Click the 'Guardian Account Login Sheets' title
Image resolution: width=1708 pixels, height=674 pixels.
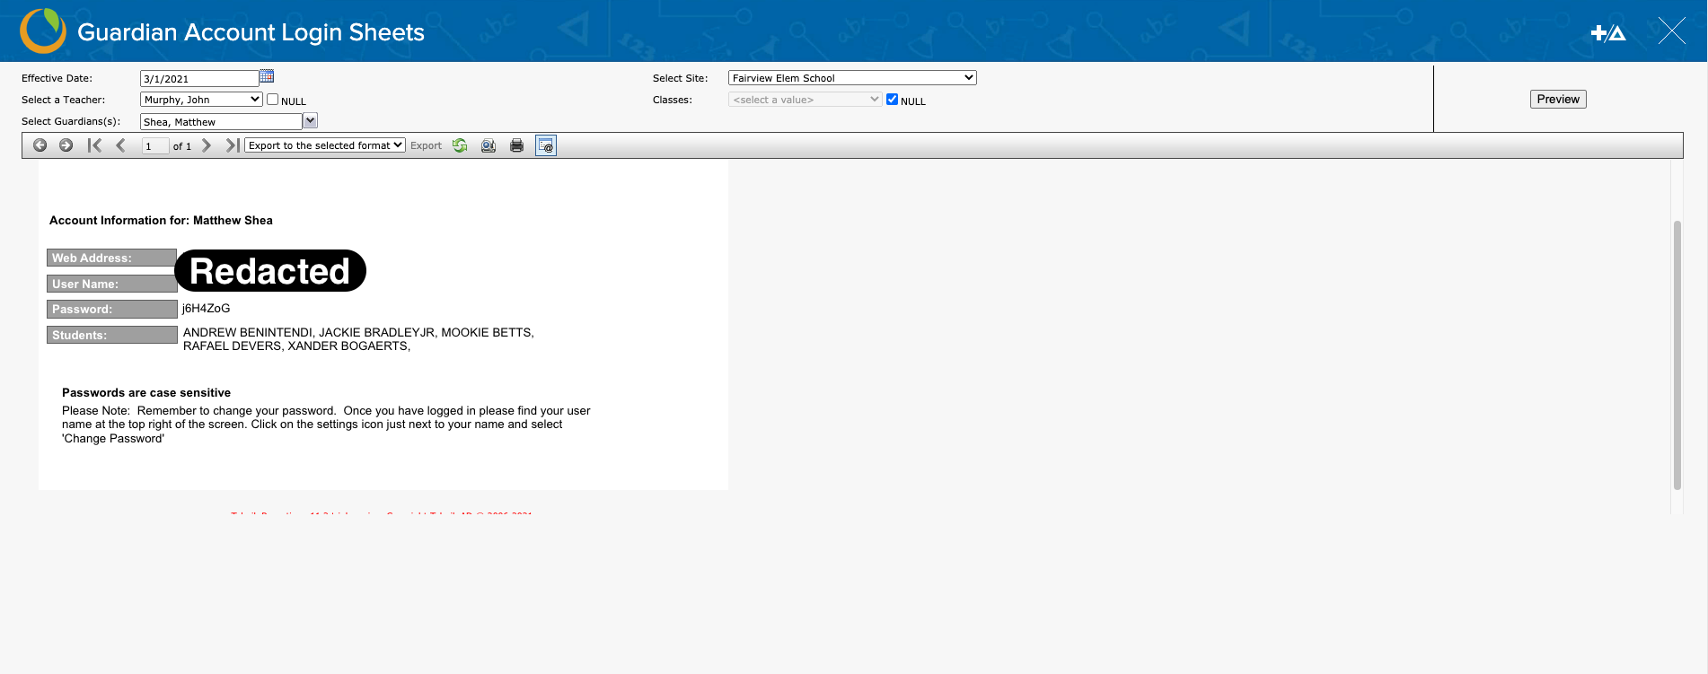pyautogui.click(x=251, y=32)
